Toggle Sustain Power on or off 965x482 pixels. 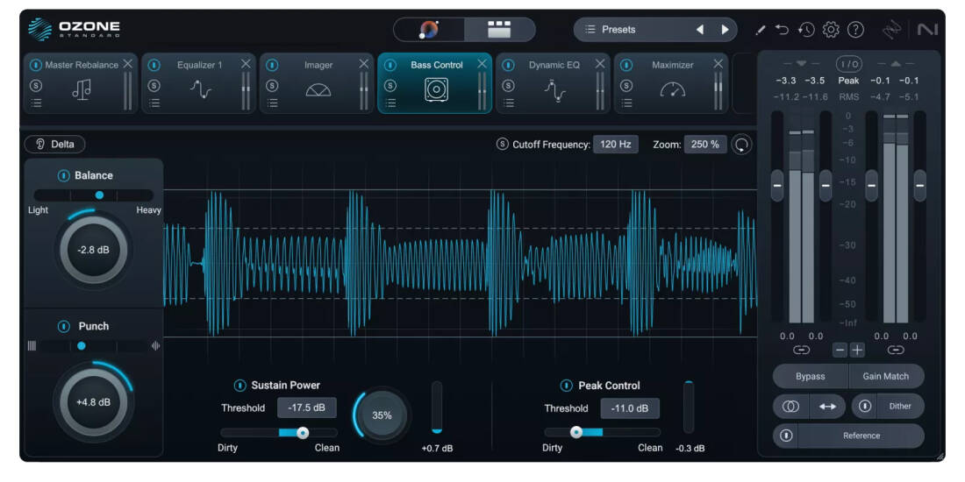[239, 386]
